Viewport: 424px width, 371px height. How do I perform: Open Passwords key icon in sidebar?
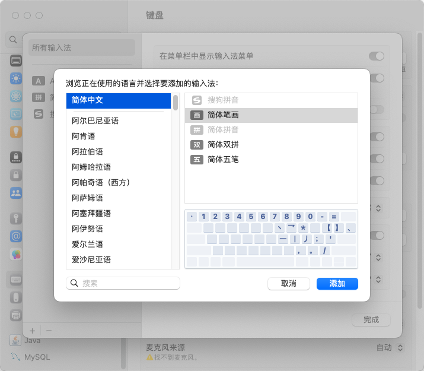tap(16, 218)
